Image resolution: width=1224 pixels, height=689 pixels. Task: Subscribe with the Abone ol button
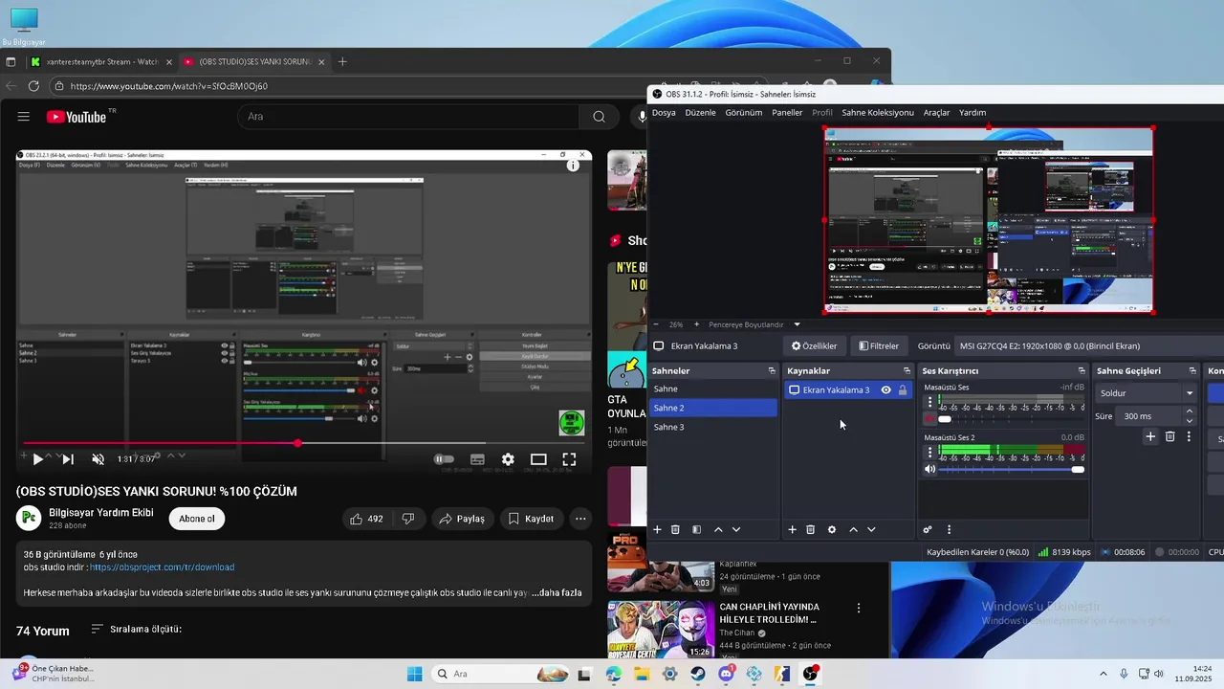[x=197, y=519]
